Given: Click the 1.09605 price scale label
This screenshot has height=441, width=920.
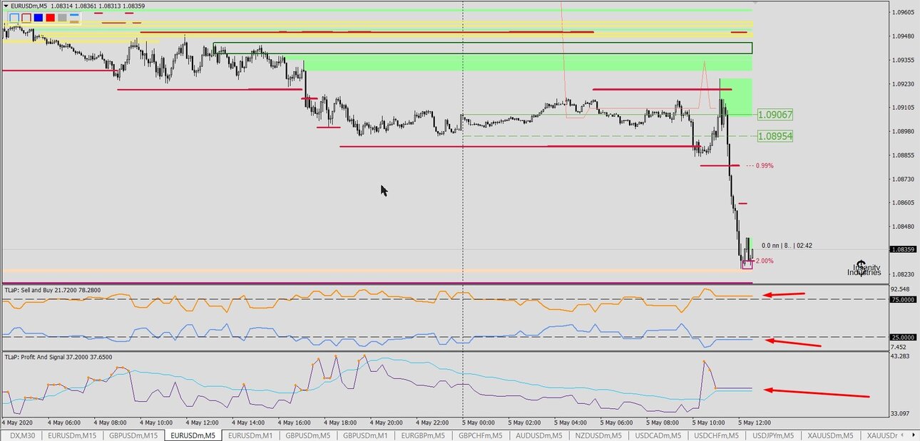Looking at the screenshot, I should 902,13.
